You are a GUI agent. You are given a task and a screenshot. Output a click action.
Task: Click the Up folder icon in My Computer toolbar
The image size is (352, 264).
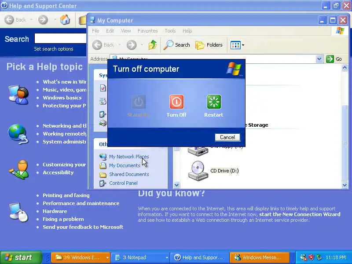pyautogui.click(x=152, y=45)
